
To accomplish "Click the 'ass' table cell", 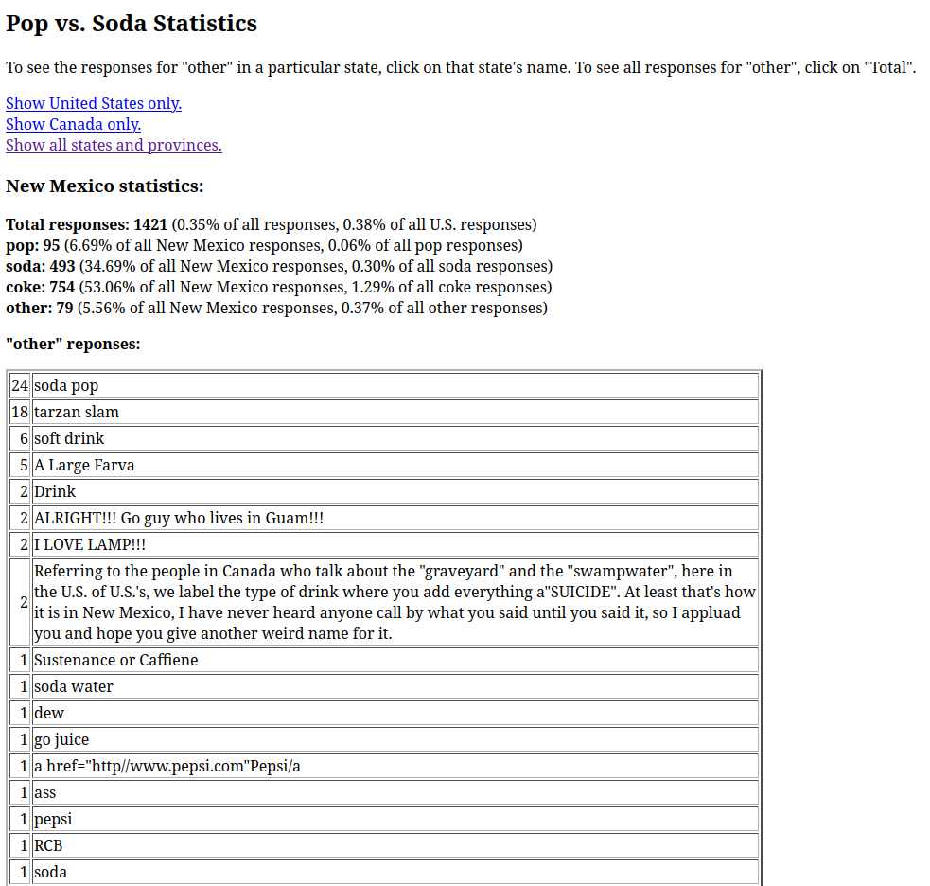I will tap(395, 792).
